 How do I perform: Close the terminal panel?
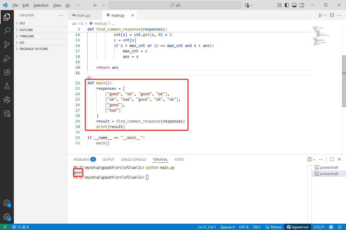339,159
